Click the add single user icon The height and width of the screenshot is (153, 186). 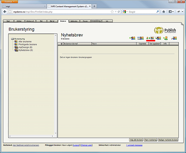point(166,38)
